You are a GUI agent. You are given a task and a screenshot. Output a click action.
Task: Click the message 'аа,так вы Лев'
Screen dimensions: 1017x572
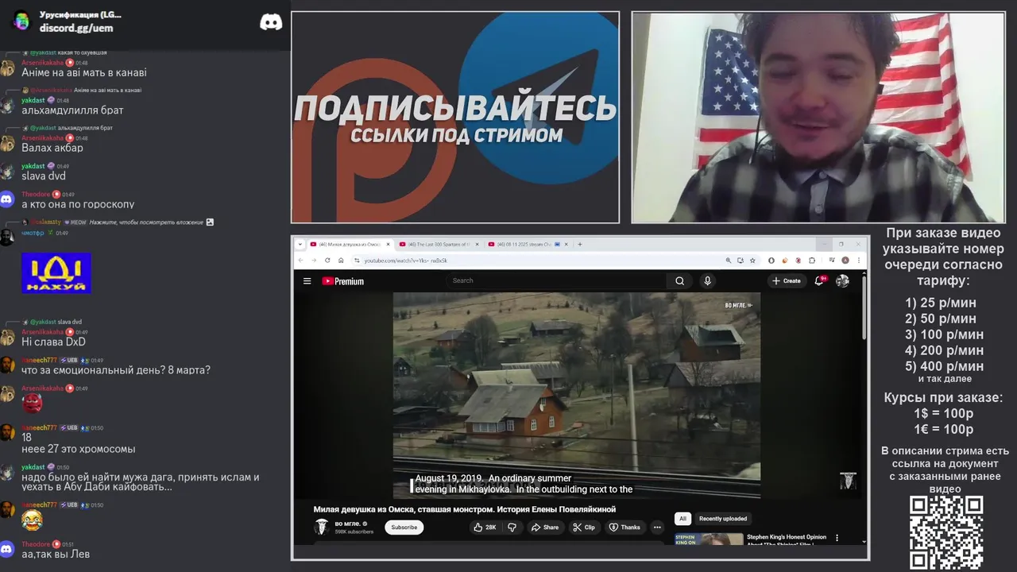click(x=56, y=554)
